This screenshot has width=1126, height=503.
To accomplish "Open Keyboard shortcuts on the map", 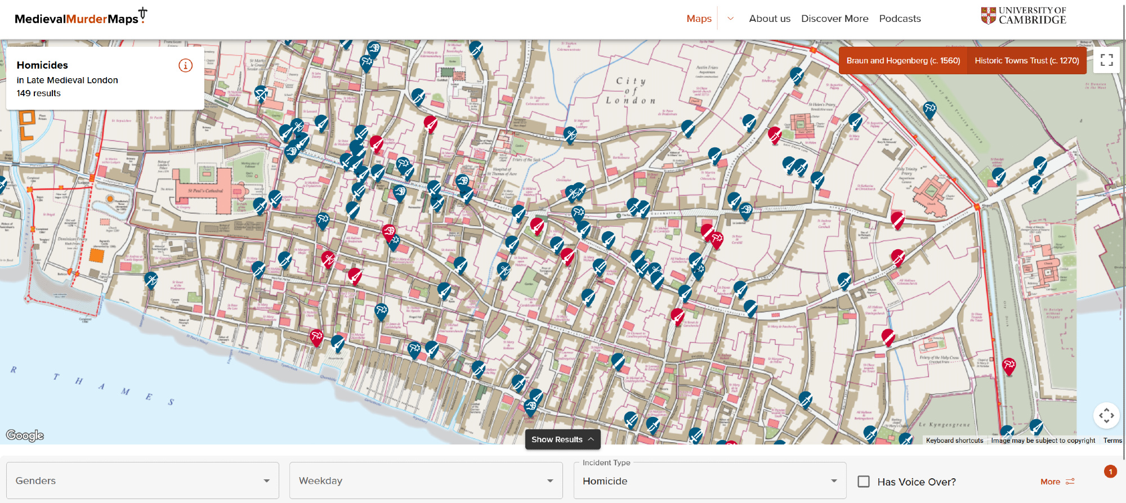I will coord(954,441).
